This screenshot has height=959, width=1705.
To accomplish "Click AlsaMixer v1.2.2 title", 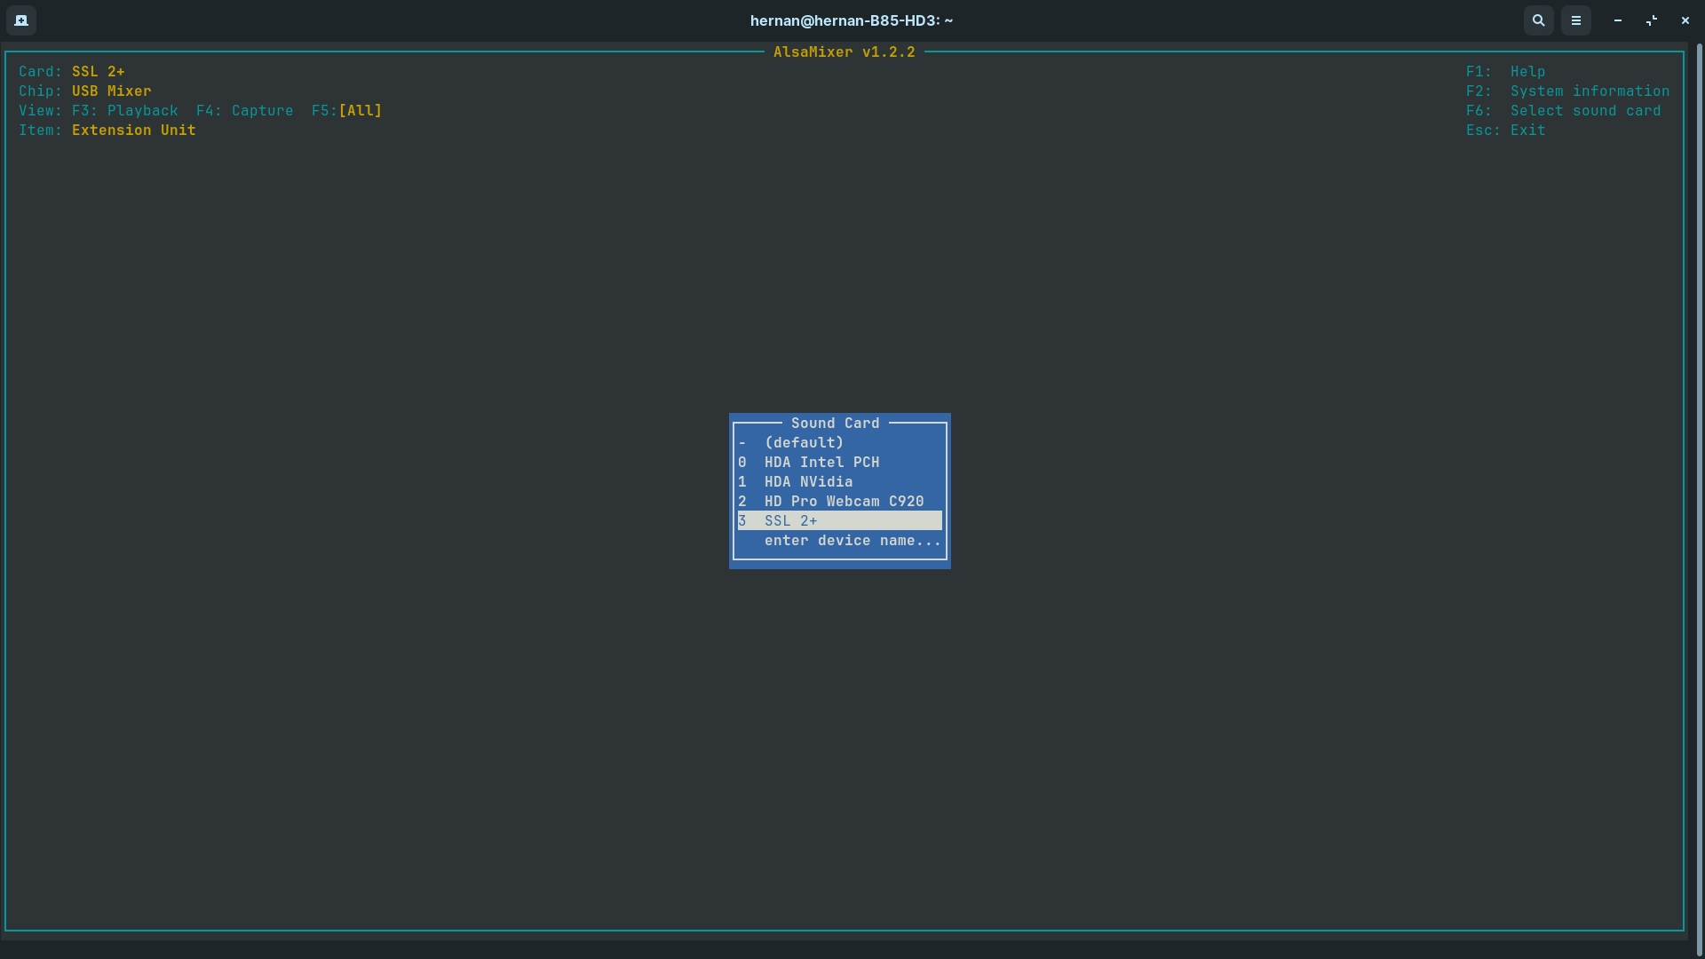I will (845, 52).
